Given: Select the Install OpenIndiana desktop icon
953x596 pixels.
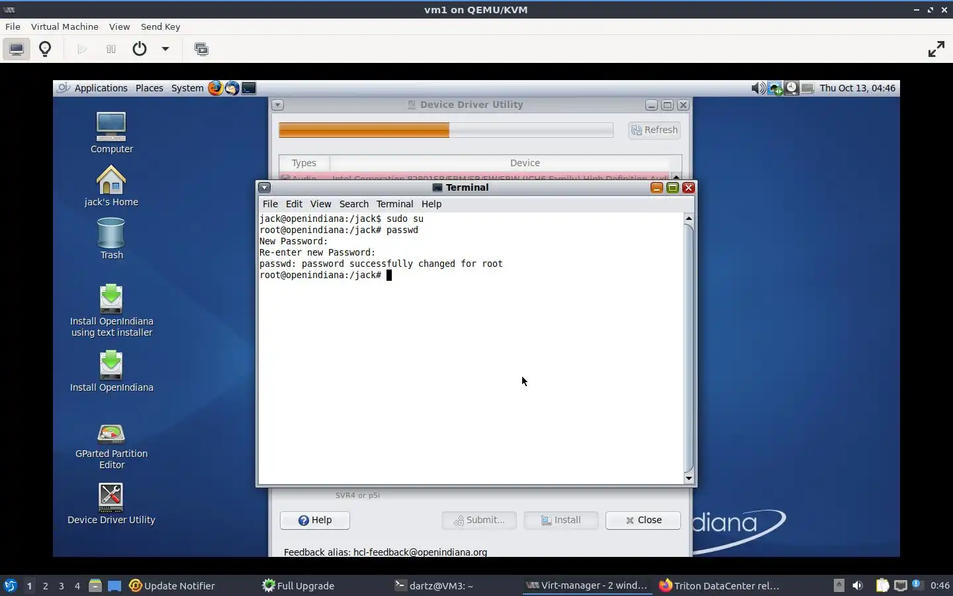Looking at the screenshot, I should pyautogui.click(x=111, y=371).
